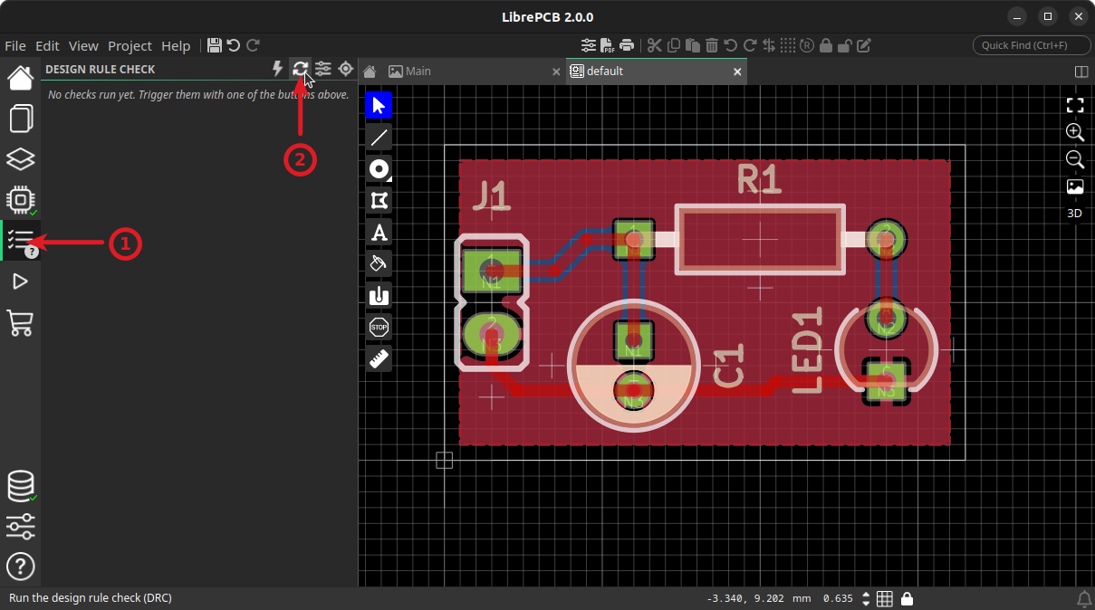Screen dimensions: 1095x610
Task: Select the Draw Trace line tool
Action: click(x=379, y=138)
